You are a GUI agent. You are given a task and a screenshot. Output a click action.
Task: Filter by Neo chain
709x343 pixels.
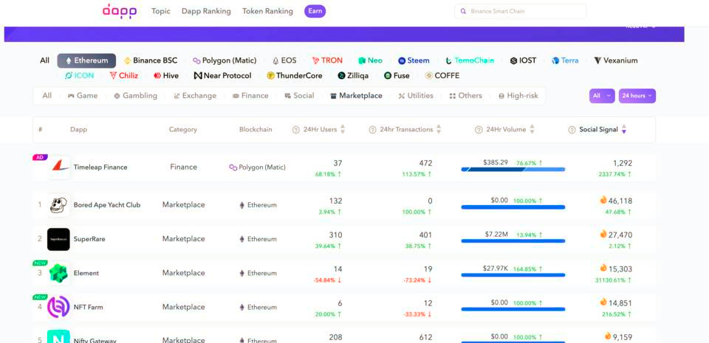coord(370,60)
